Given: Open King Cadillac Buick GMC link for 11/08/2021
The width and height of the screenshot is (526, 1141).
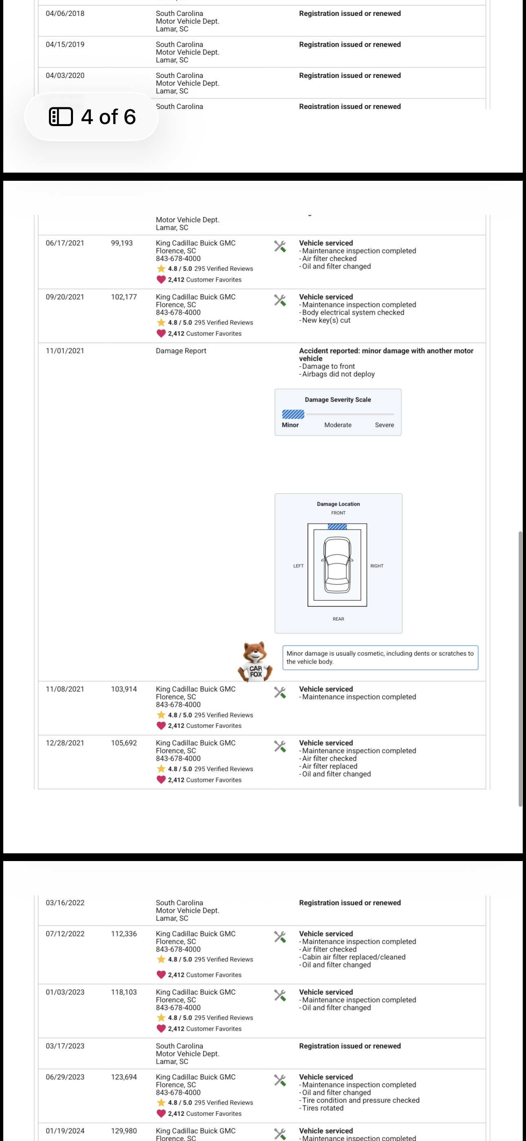Looking at the screenshot, I should 196,689.
